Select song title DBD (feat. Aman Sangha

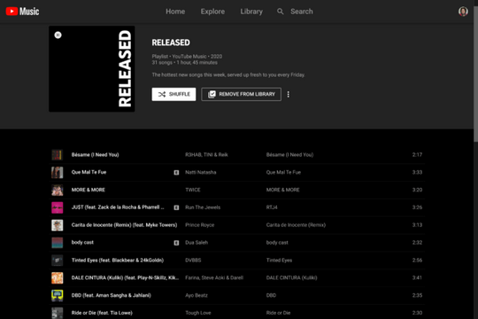tap(111, 295)
